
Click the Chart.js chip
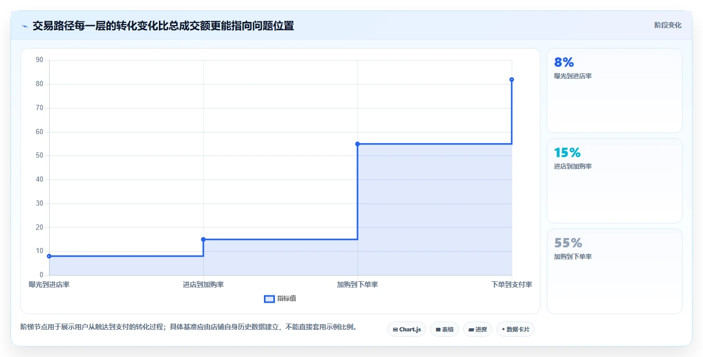pos(407,329)
